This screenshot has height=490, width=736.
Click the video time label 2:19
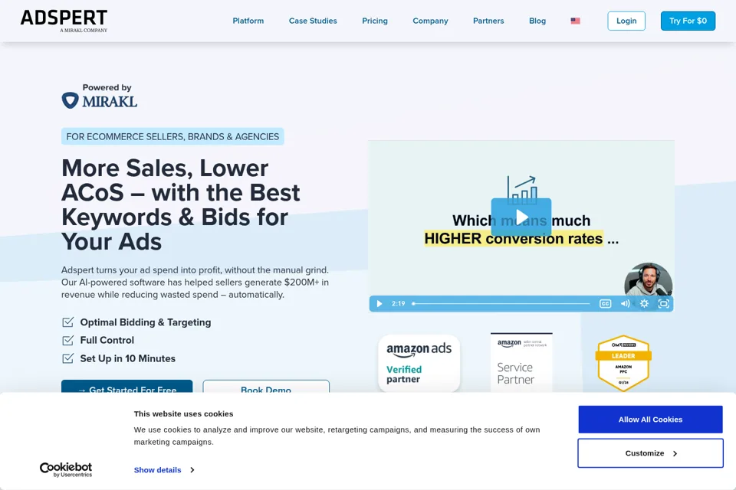pyautogui.click(x=398, y=303)
